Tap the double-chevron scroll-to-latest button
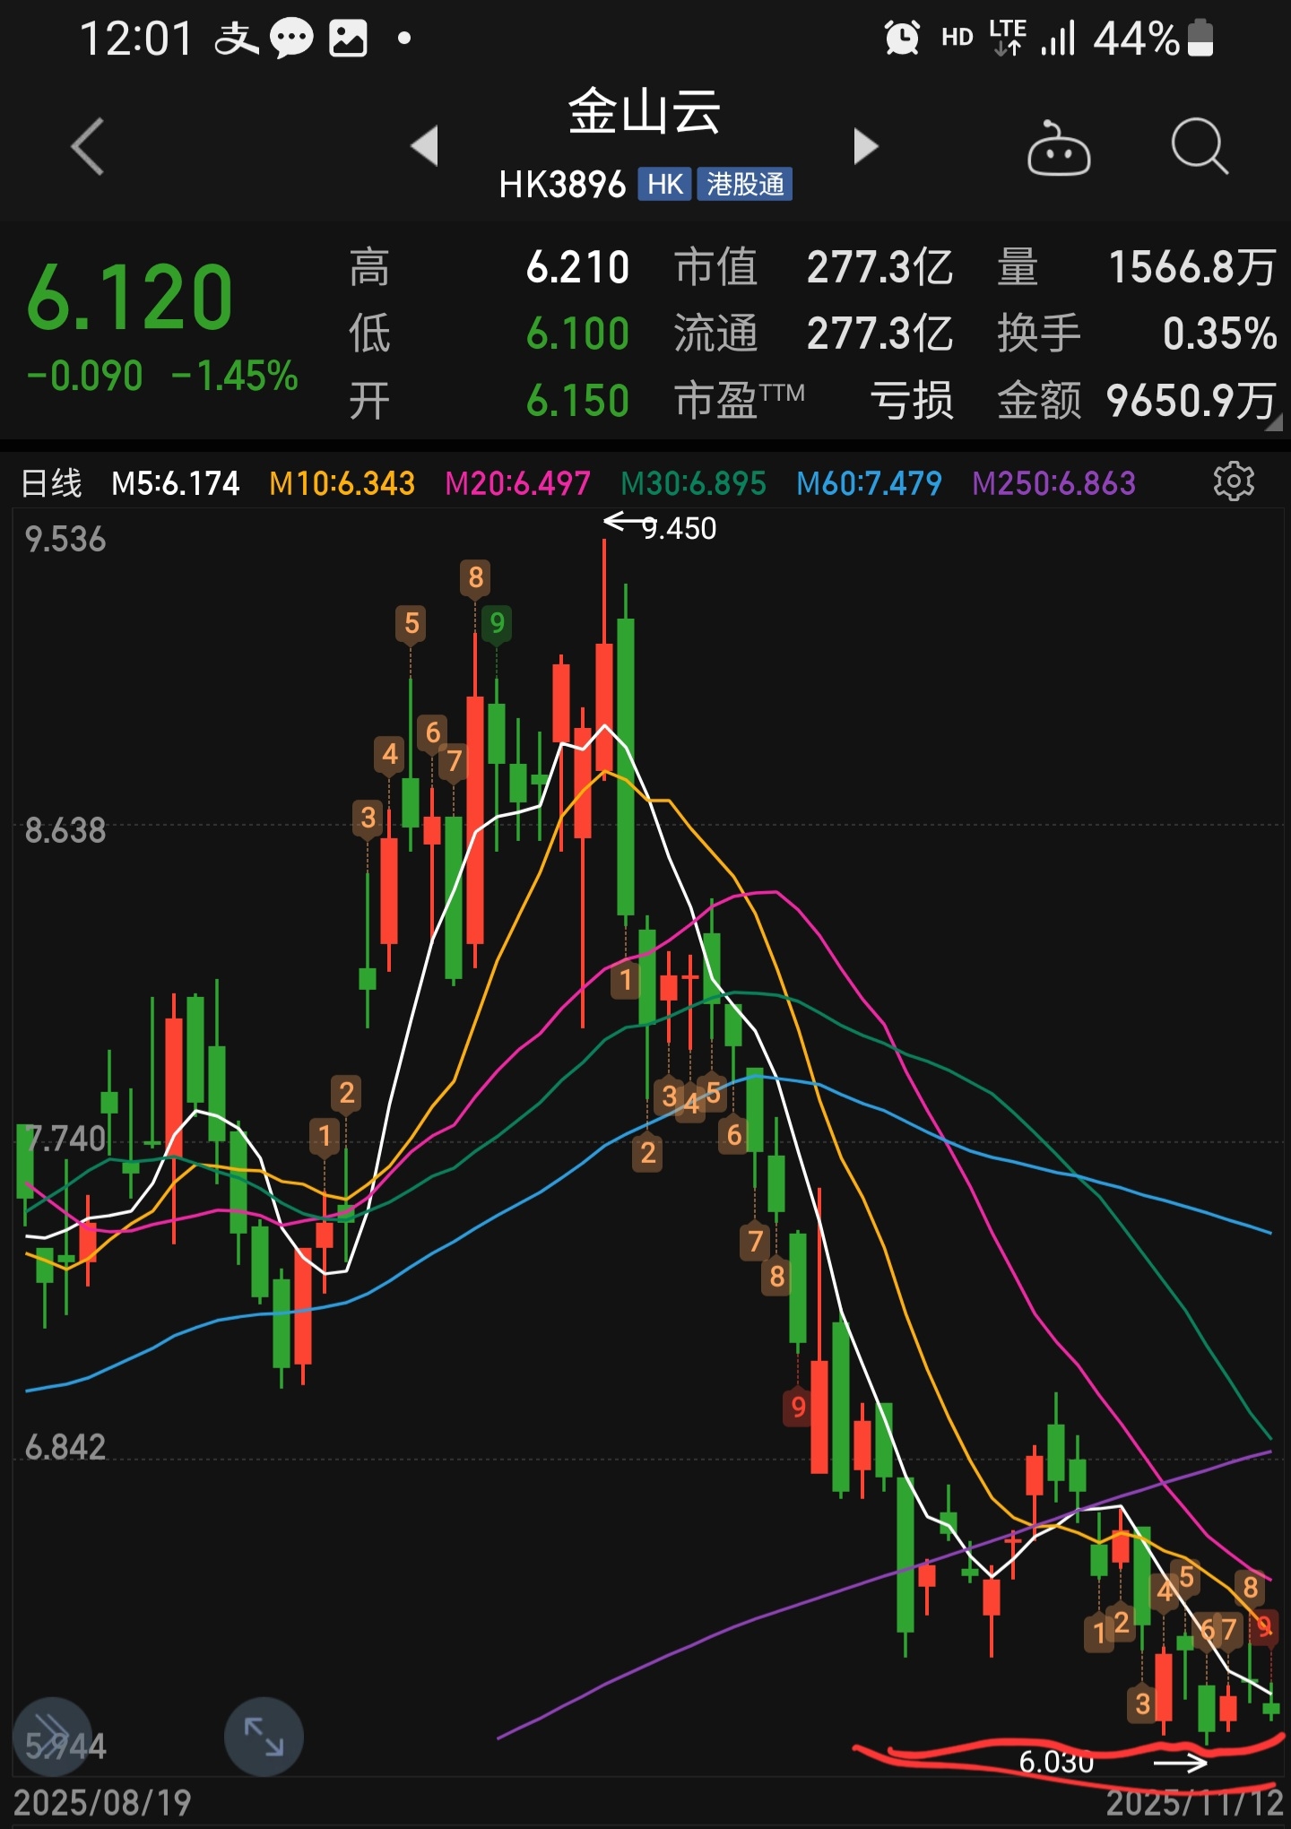 pos(52,1737)
